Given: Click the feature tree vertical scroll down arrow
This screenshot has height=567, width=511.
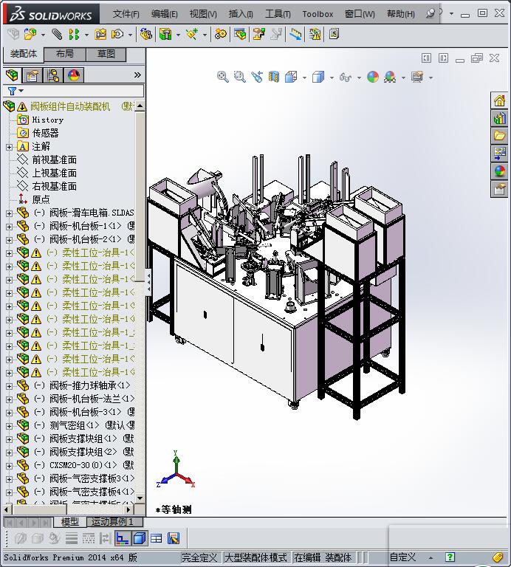Looking at the screenshot, I should coord(140,498).
